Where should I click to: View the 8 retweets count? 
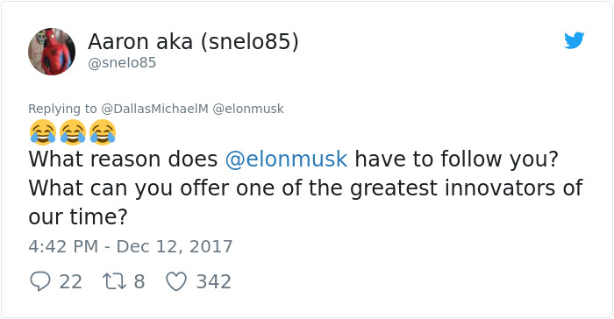[x=139, y=282]
